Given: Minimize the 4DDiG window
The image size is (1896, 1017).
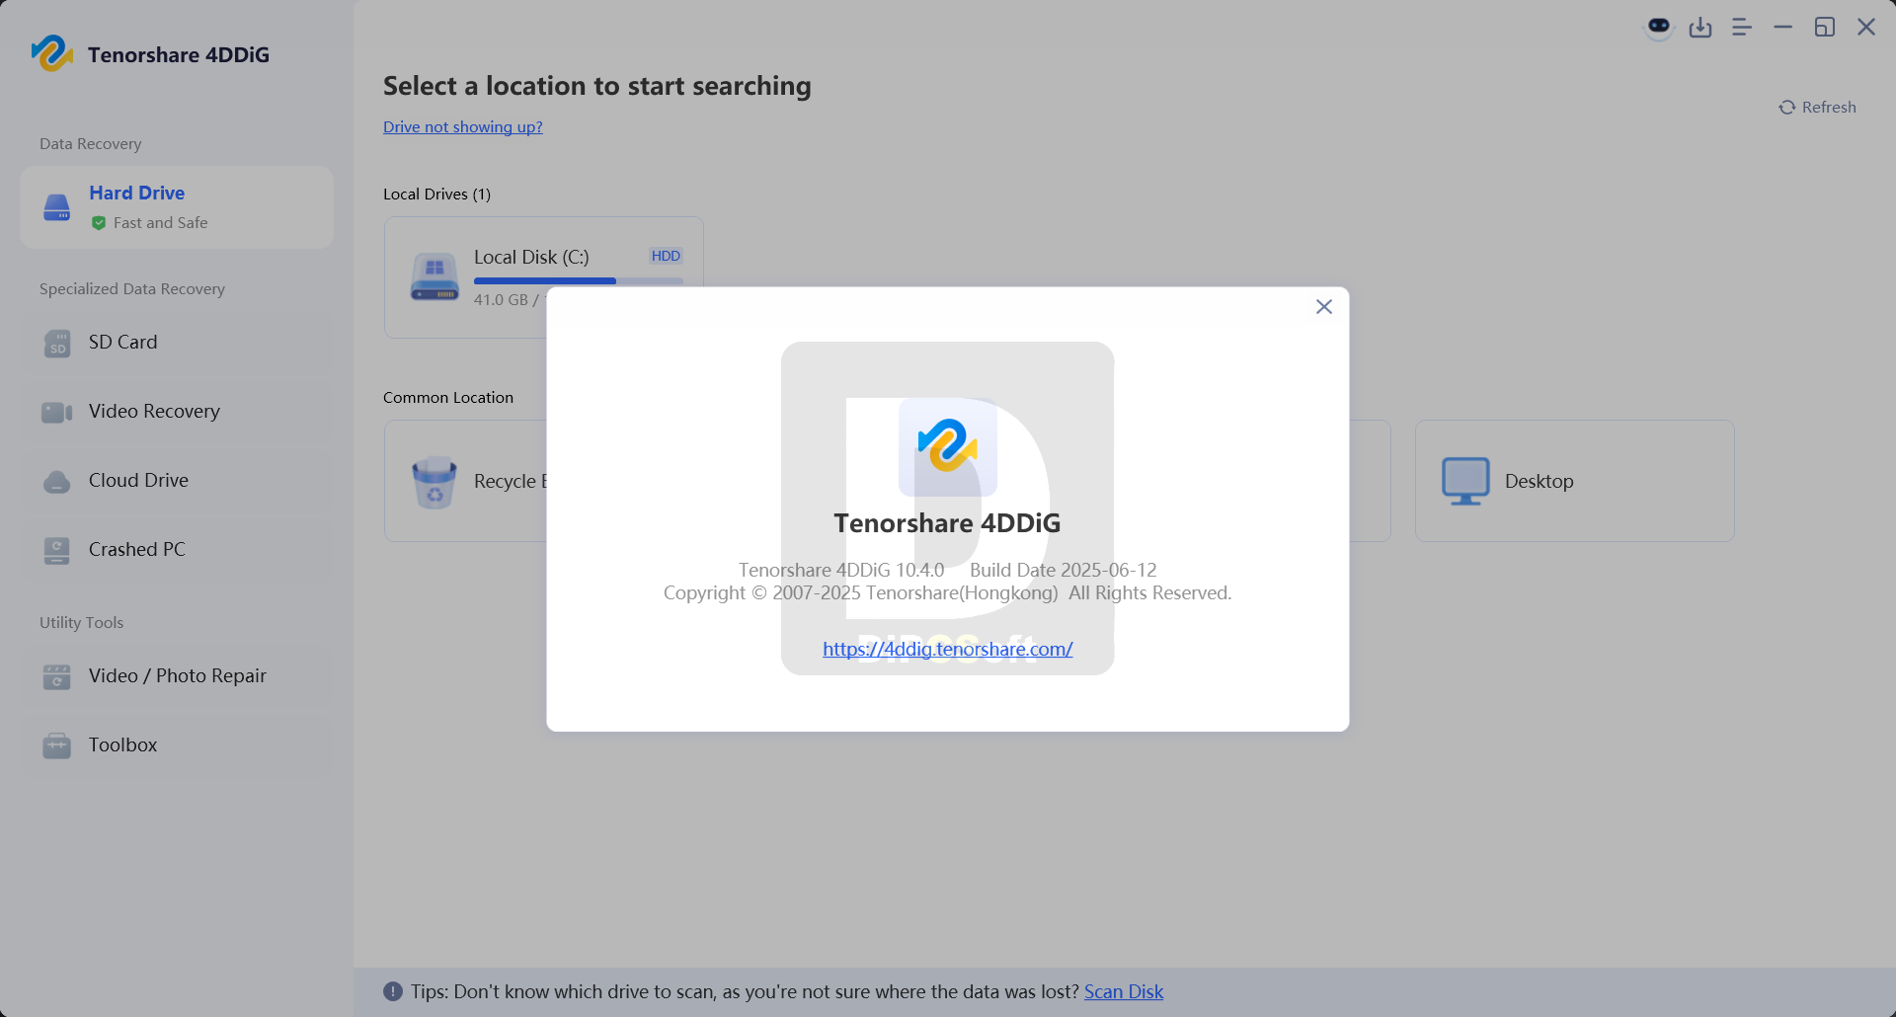Looking at the screenshot, I should point(1782,28).
